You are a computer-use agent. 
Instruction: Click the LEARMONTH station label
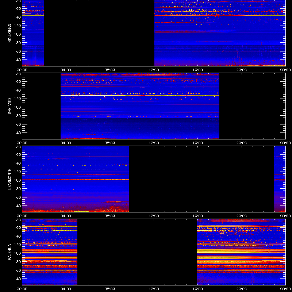[9, 179]
